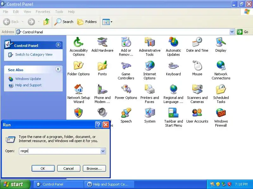The image size is (253, 189).
Task: Open Scanners and Cameras icon
Action: click(197, 89)
